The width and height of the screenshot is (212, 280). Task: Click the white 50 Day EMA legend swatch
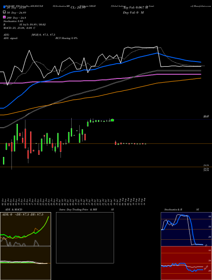point(4,12)
